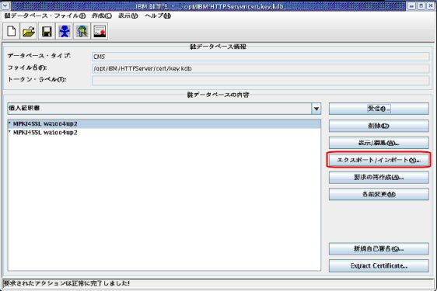Select the second unhighlighted MPKI4SSL wato04up2 entry

tap(164, 133)
